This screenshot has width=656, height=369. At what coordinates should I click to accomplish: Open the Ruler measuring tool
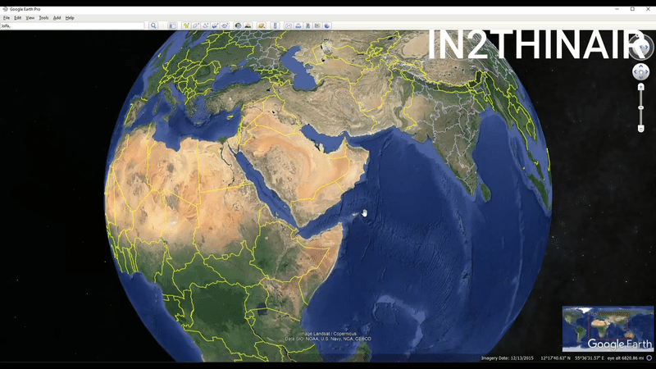pos(276,25)
